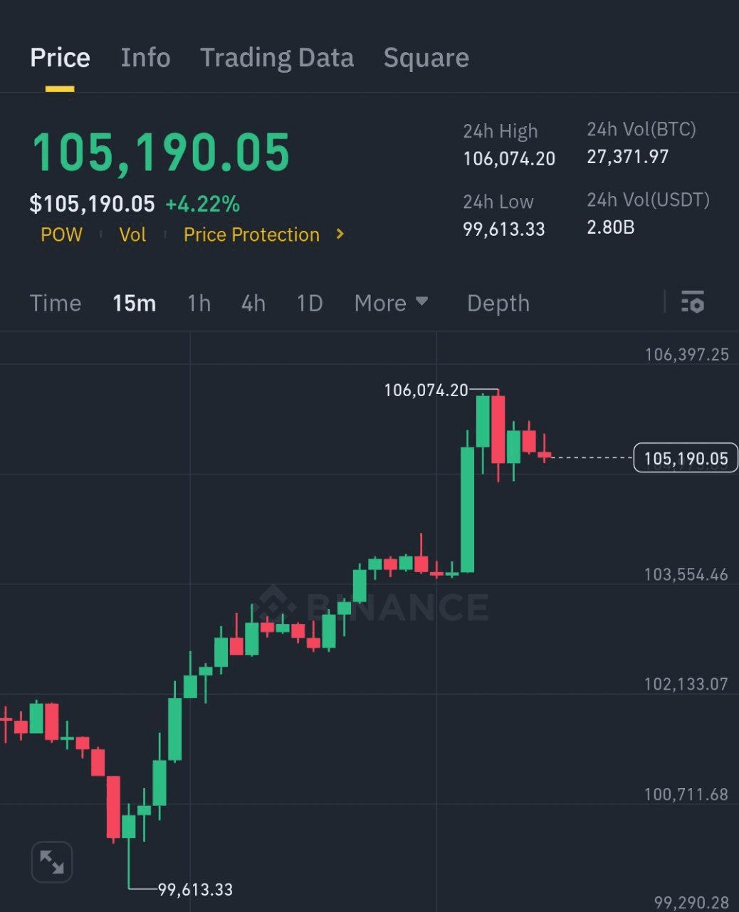The width and height of the screenshot is (739, 912).
Task: Switch to the Trading Data tab
Action: 276,58
